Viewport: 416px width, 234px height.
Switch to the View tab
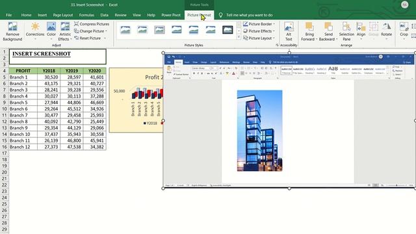(136, 15)
